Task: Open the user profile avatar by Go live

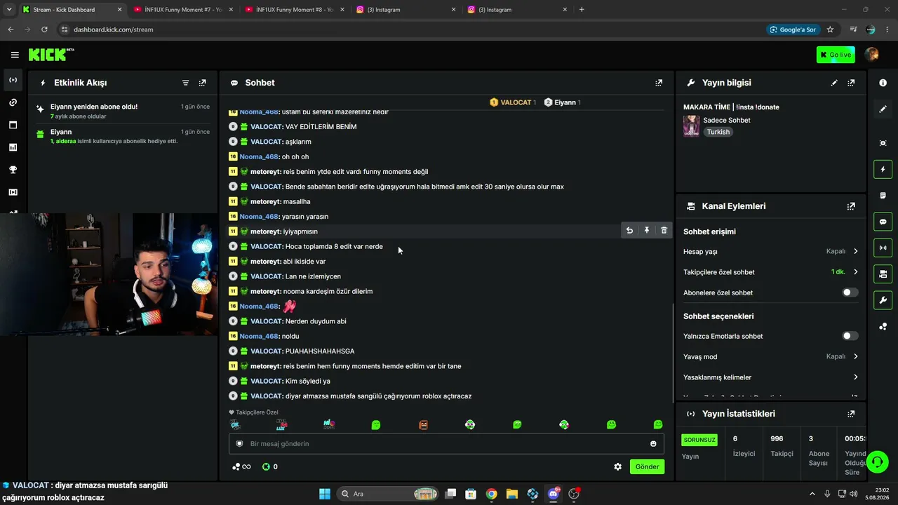Action: (x=872, y=55)
